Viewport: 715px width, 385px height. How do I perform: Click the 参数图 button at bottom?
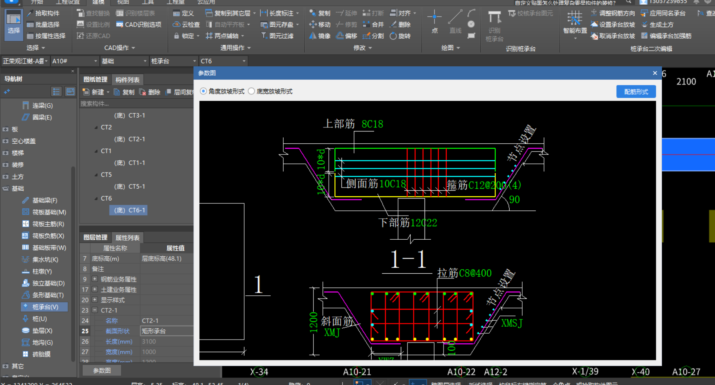point(102,370)
